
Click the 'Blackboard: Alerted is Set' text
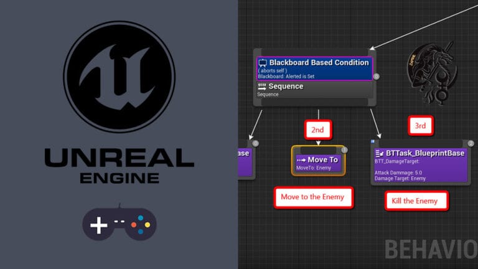(x=286, y=77)
